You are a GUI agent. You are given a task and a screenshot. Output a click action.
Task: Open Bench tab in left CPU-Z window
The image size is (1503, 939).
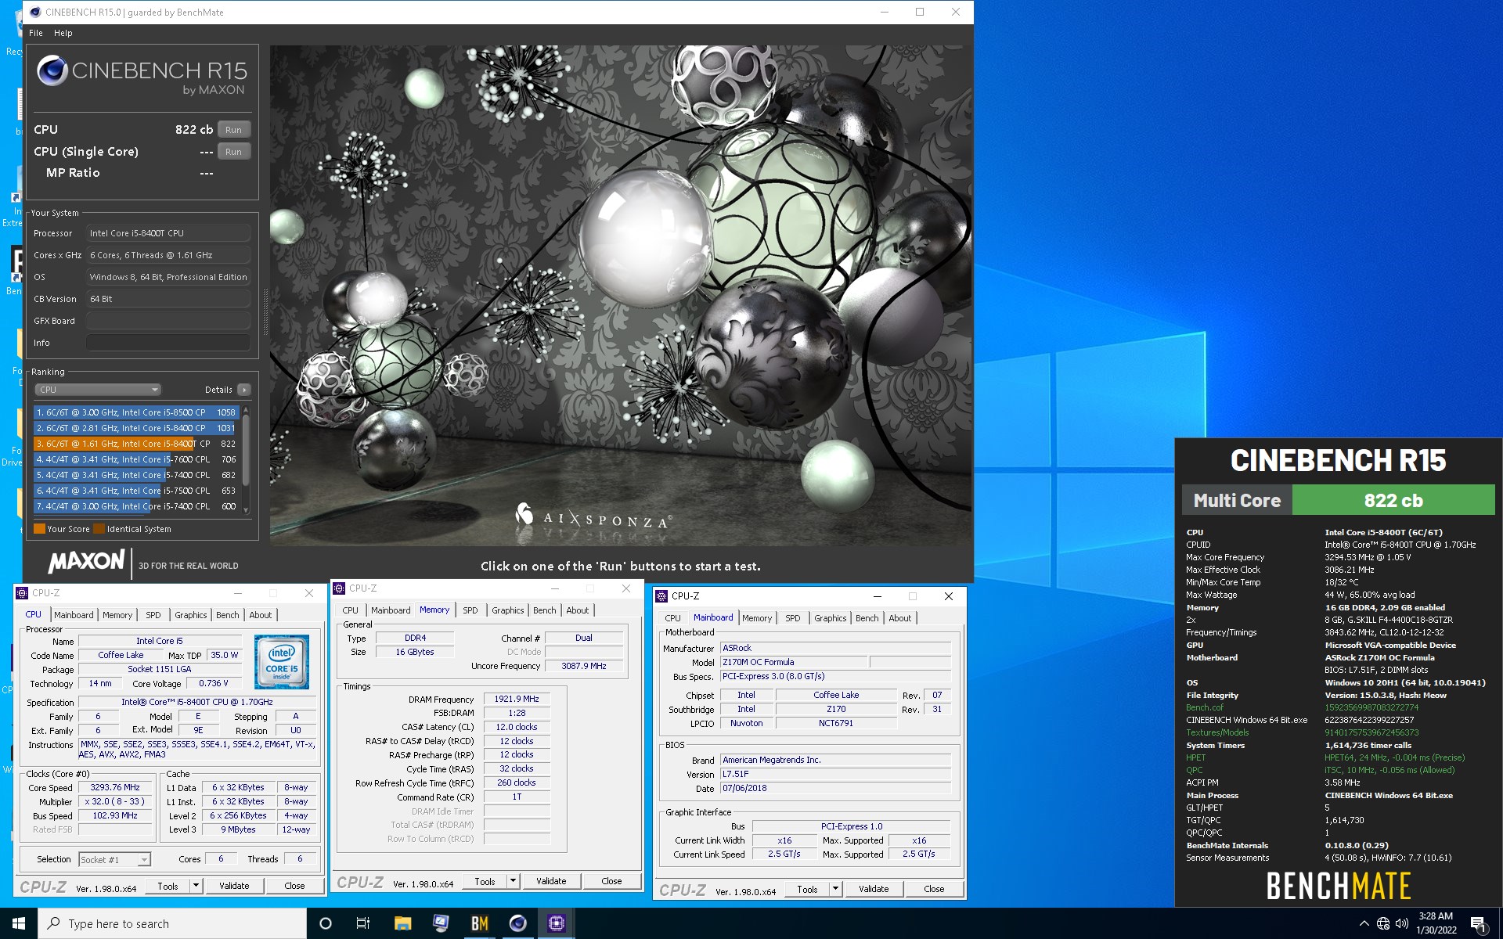coord(228,615)
